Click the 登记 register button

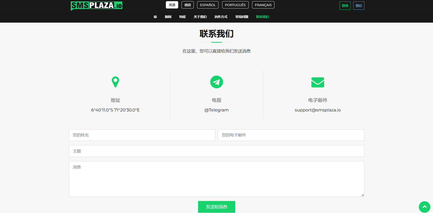[x=358, y=6]
